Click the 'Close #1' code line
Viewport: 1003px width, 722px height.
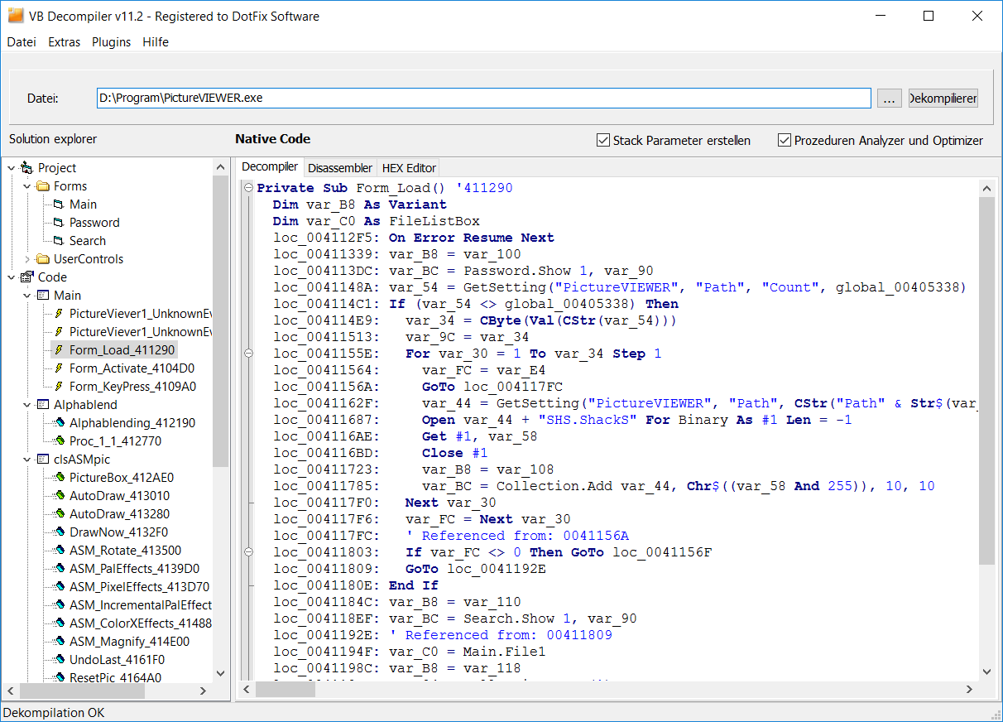[454, 453]
